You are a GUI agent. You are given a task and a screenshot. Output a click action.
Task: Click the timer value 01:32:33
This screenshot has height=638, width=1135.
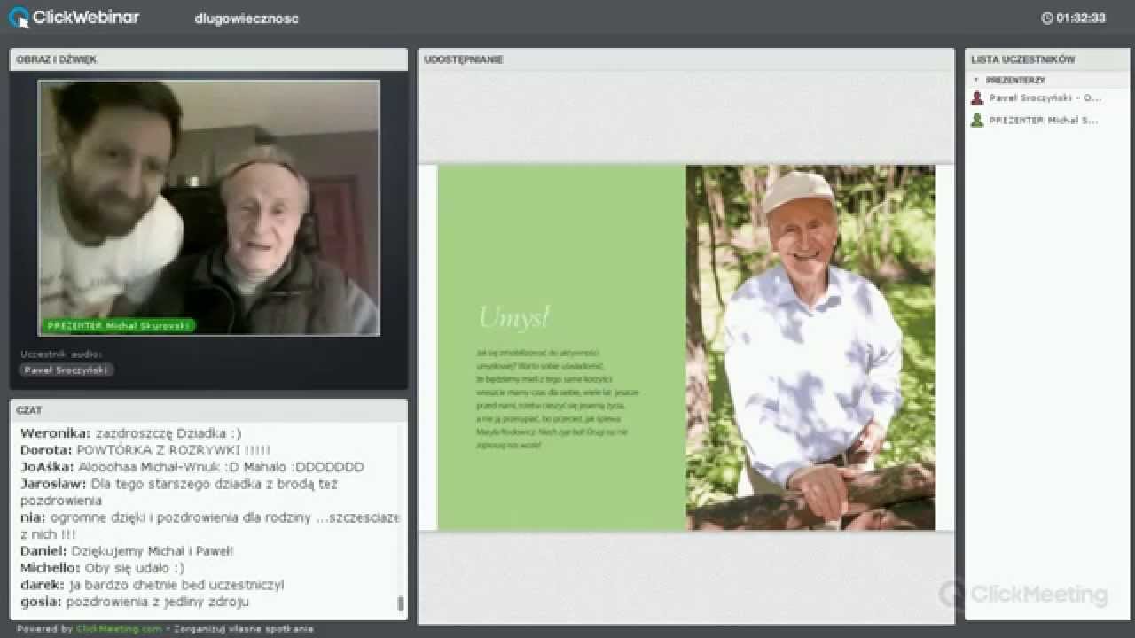[x=1081, y=18]
